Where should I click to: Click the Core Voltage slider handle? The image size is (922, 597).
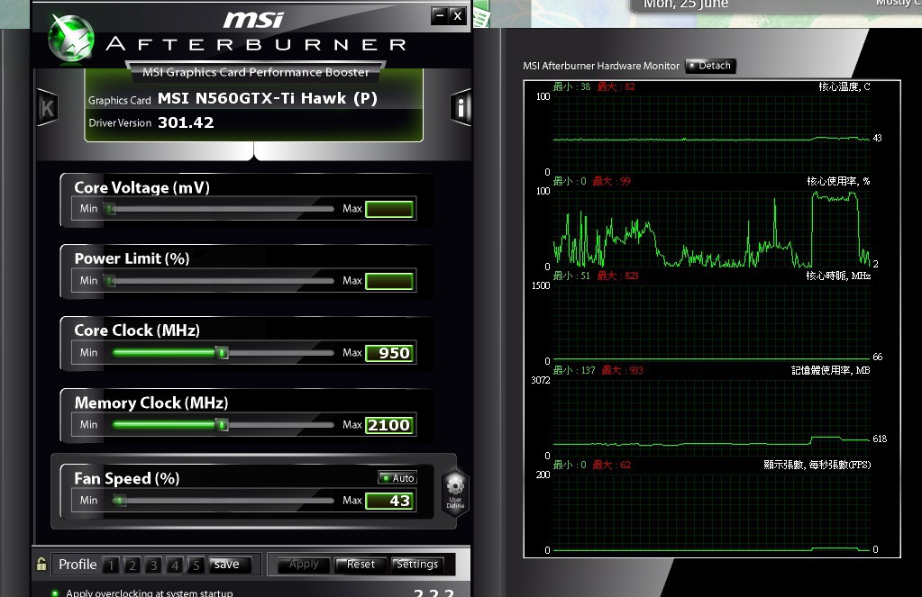click(x=110, y=209)
